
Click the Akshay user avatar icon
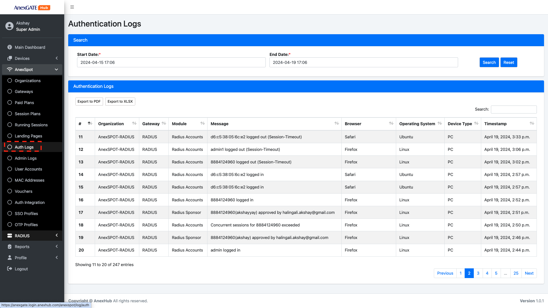tap(9, 26)
